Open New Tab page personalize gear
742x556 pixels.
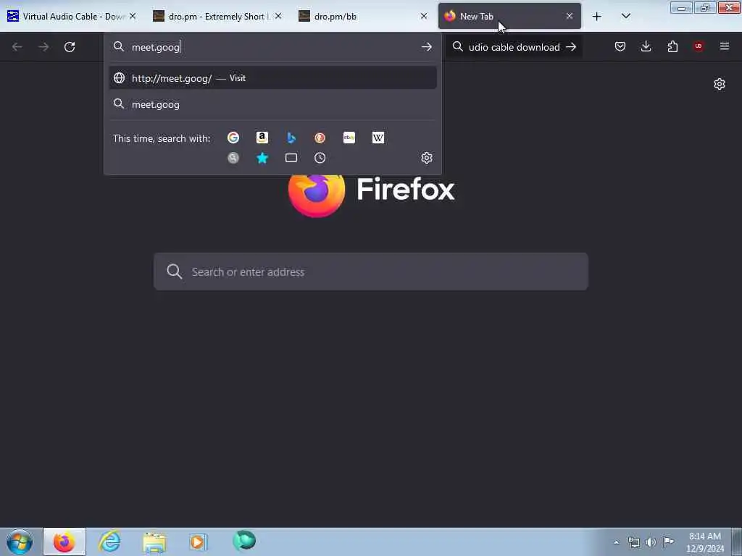[719, 84]
